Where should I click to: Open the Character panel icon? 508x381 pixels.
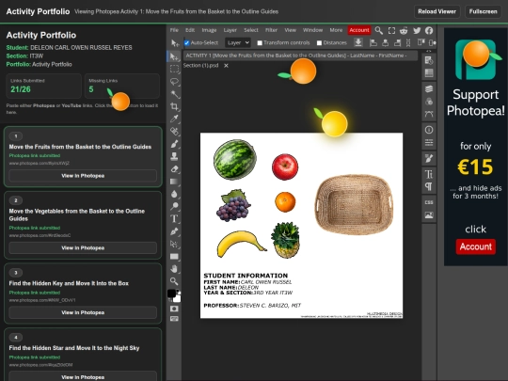[x=429, y=174]
